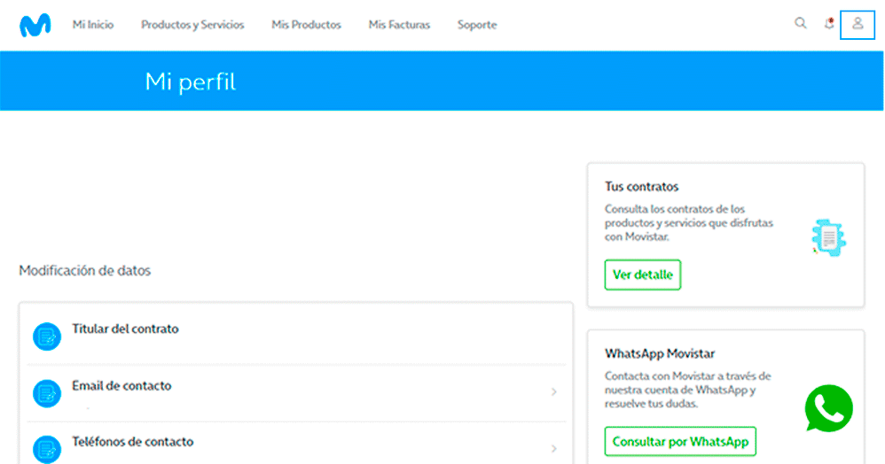Viewport: 885px width, 464px height.
Task: Select Email de contacto row text
Action: point(121,385)
